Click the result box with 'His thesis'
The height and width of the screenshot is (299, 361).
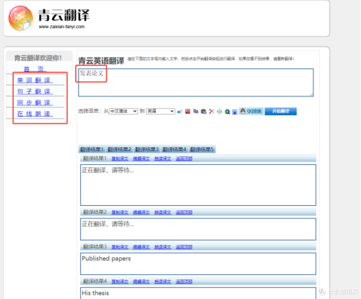tap(198, 293)
